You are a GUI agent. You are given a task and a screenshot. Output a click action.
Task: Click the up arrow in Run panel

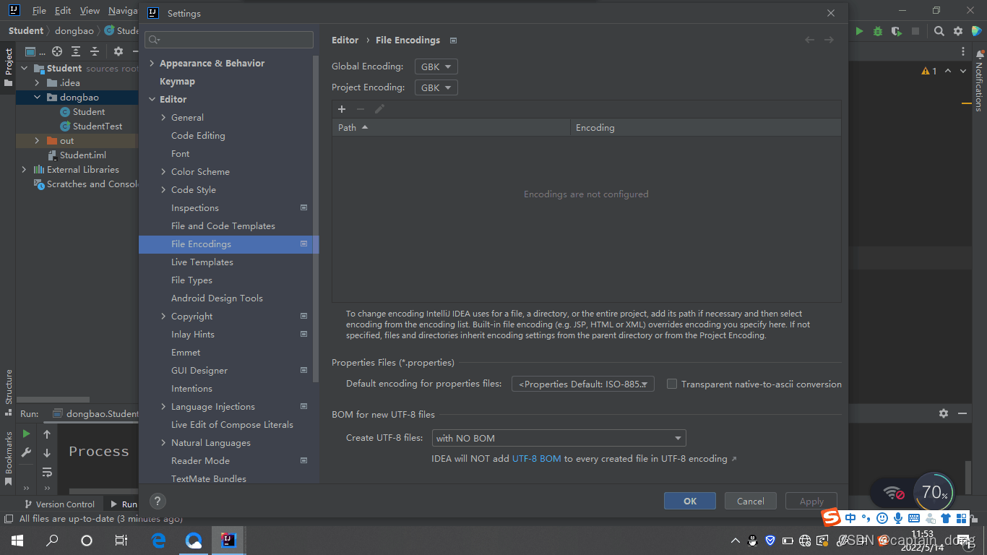[x=47, y=434]
